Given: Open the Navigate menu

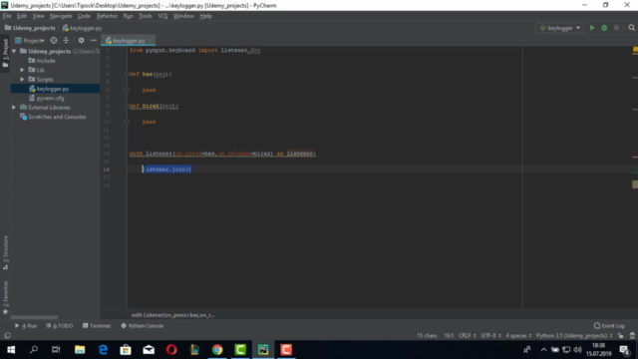Looking at the screenshot, I should click(x=61, y=16).
